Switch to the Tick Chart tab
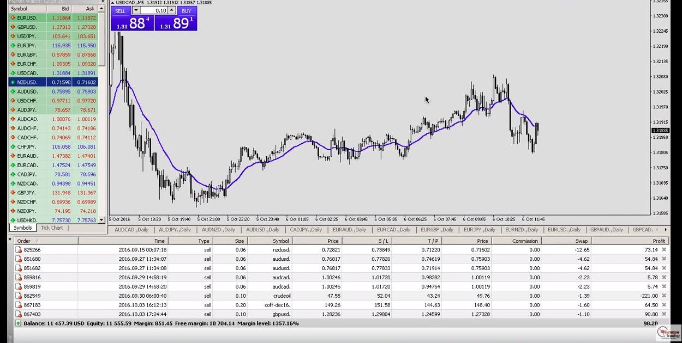The width and height of the screenshot is (682, 343). 52,228
